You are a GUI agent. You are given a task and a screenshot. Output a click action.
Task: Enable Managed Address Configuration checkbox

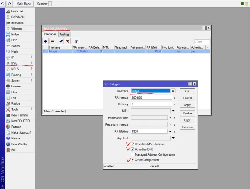point(133,154)
